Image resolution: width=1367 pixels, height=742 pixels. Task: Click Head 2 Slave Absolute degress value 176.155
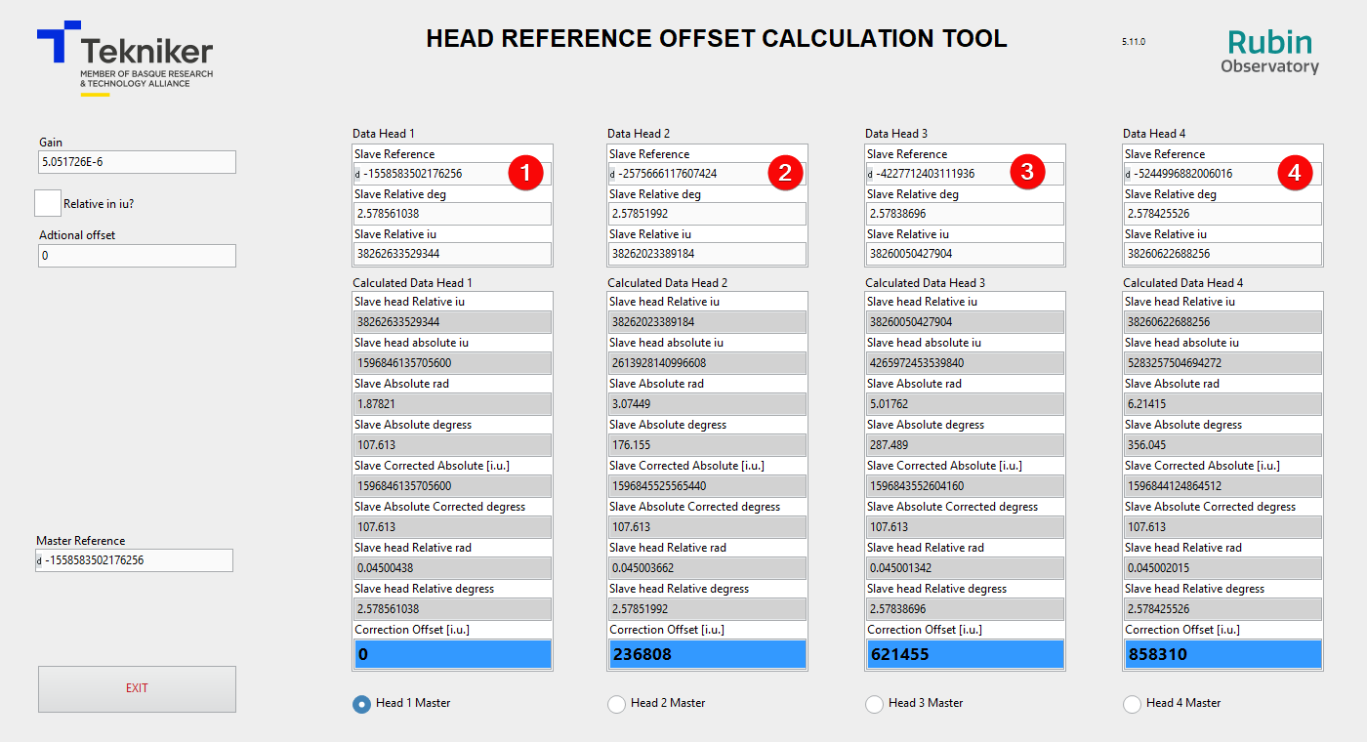tap(708, 445)
